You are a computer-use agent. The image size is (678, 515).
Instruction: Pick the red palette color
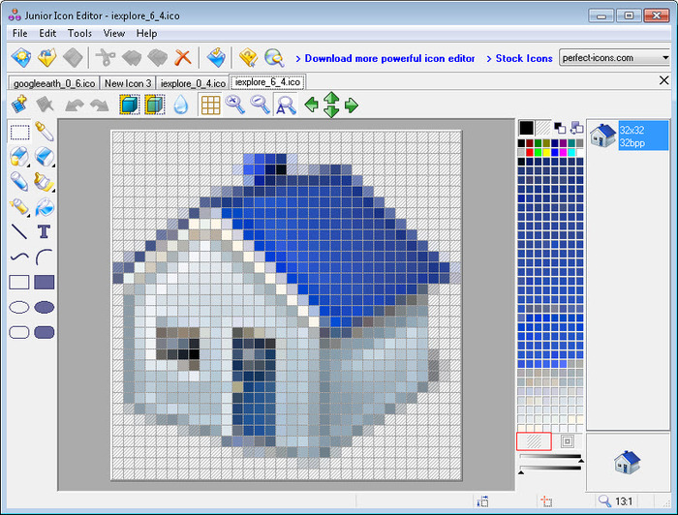click(x=530, y=152)
